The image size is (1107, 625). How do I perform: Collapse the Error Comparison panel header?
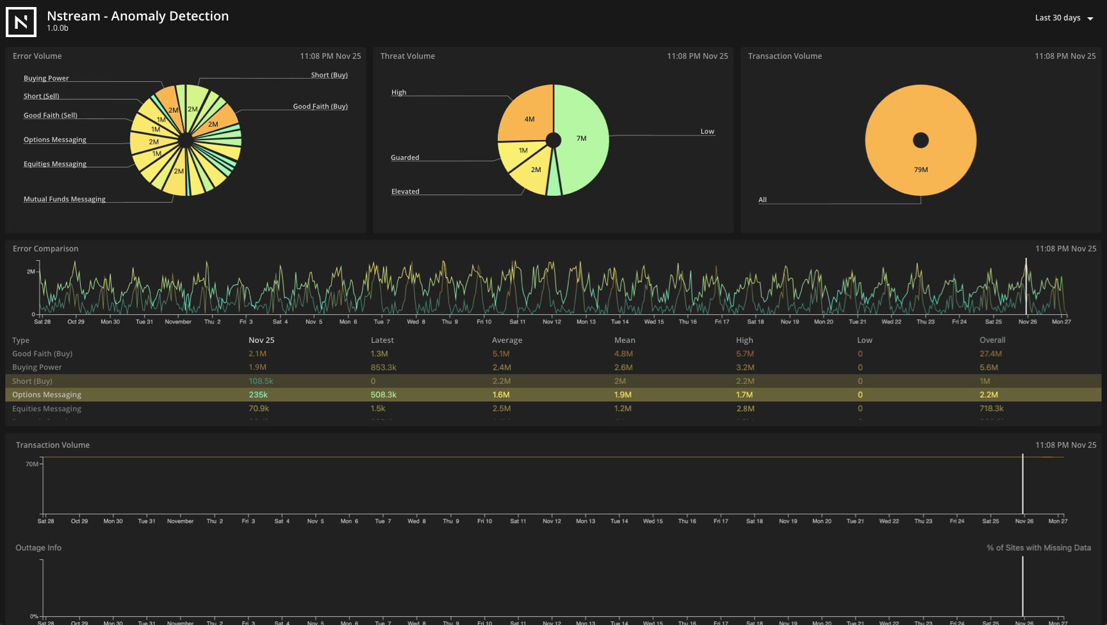(x=45, y=248)
